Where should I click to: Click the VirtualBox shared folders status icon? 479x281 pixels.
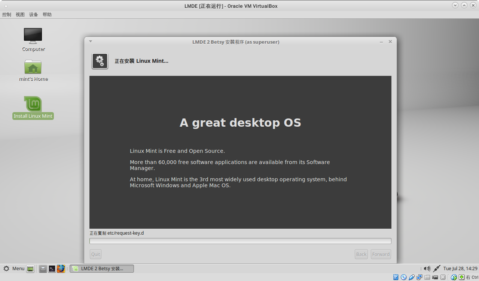(427, 277)
